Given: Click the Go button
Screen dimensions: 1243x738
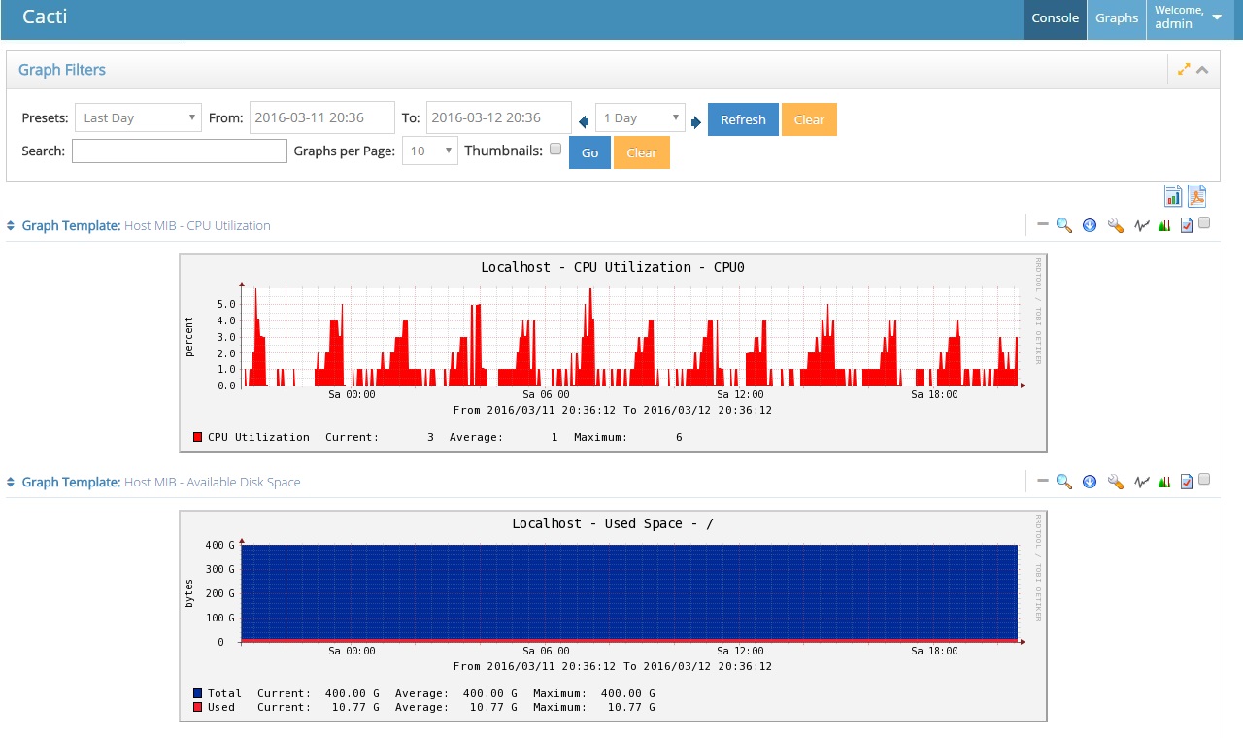Looking at the screenshot, I should click(589, 152).
